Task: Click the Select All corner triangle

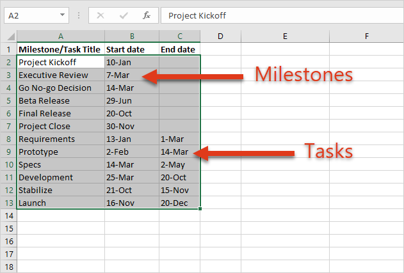Action: pyautogui.click(x=11, y=36)
